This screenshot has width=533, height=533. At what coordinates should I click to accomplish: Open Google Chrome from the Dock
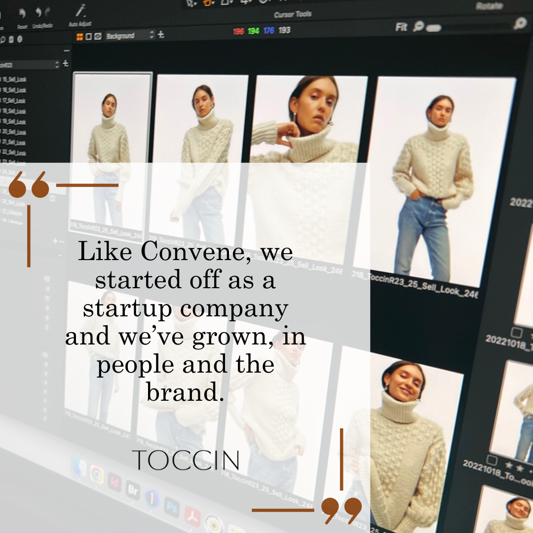pos(97,474)
